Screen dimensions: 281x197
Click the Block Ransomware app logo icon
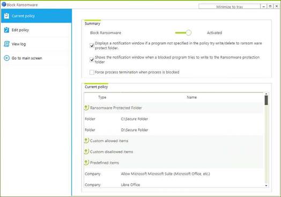click(x=4, y=4)
